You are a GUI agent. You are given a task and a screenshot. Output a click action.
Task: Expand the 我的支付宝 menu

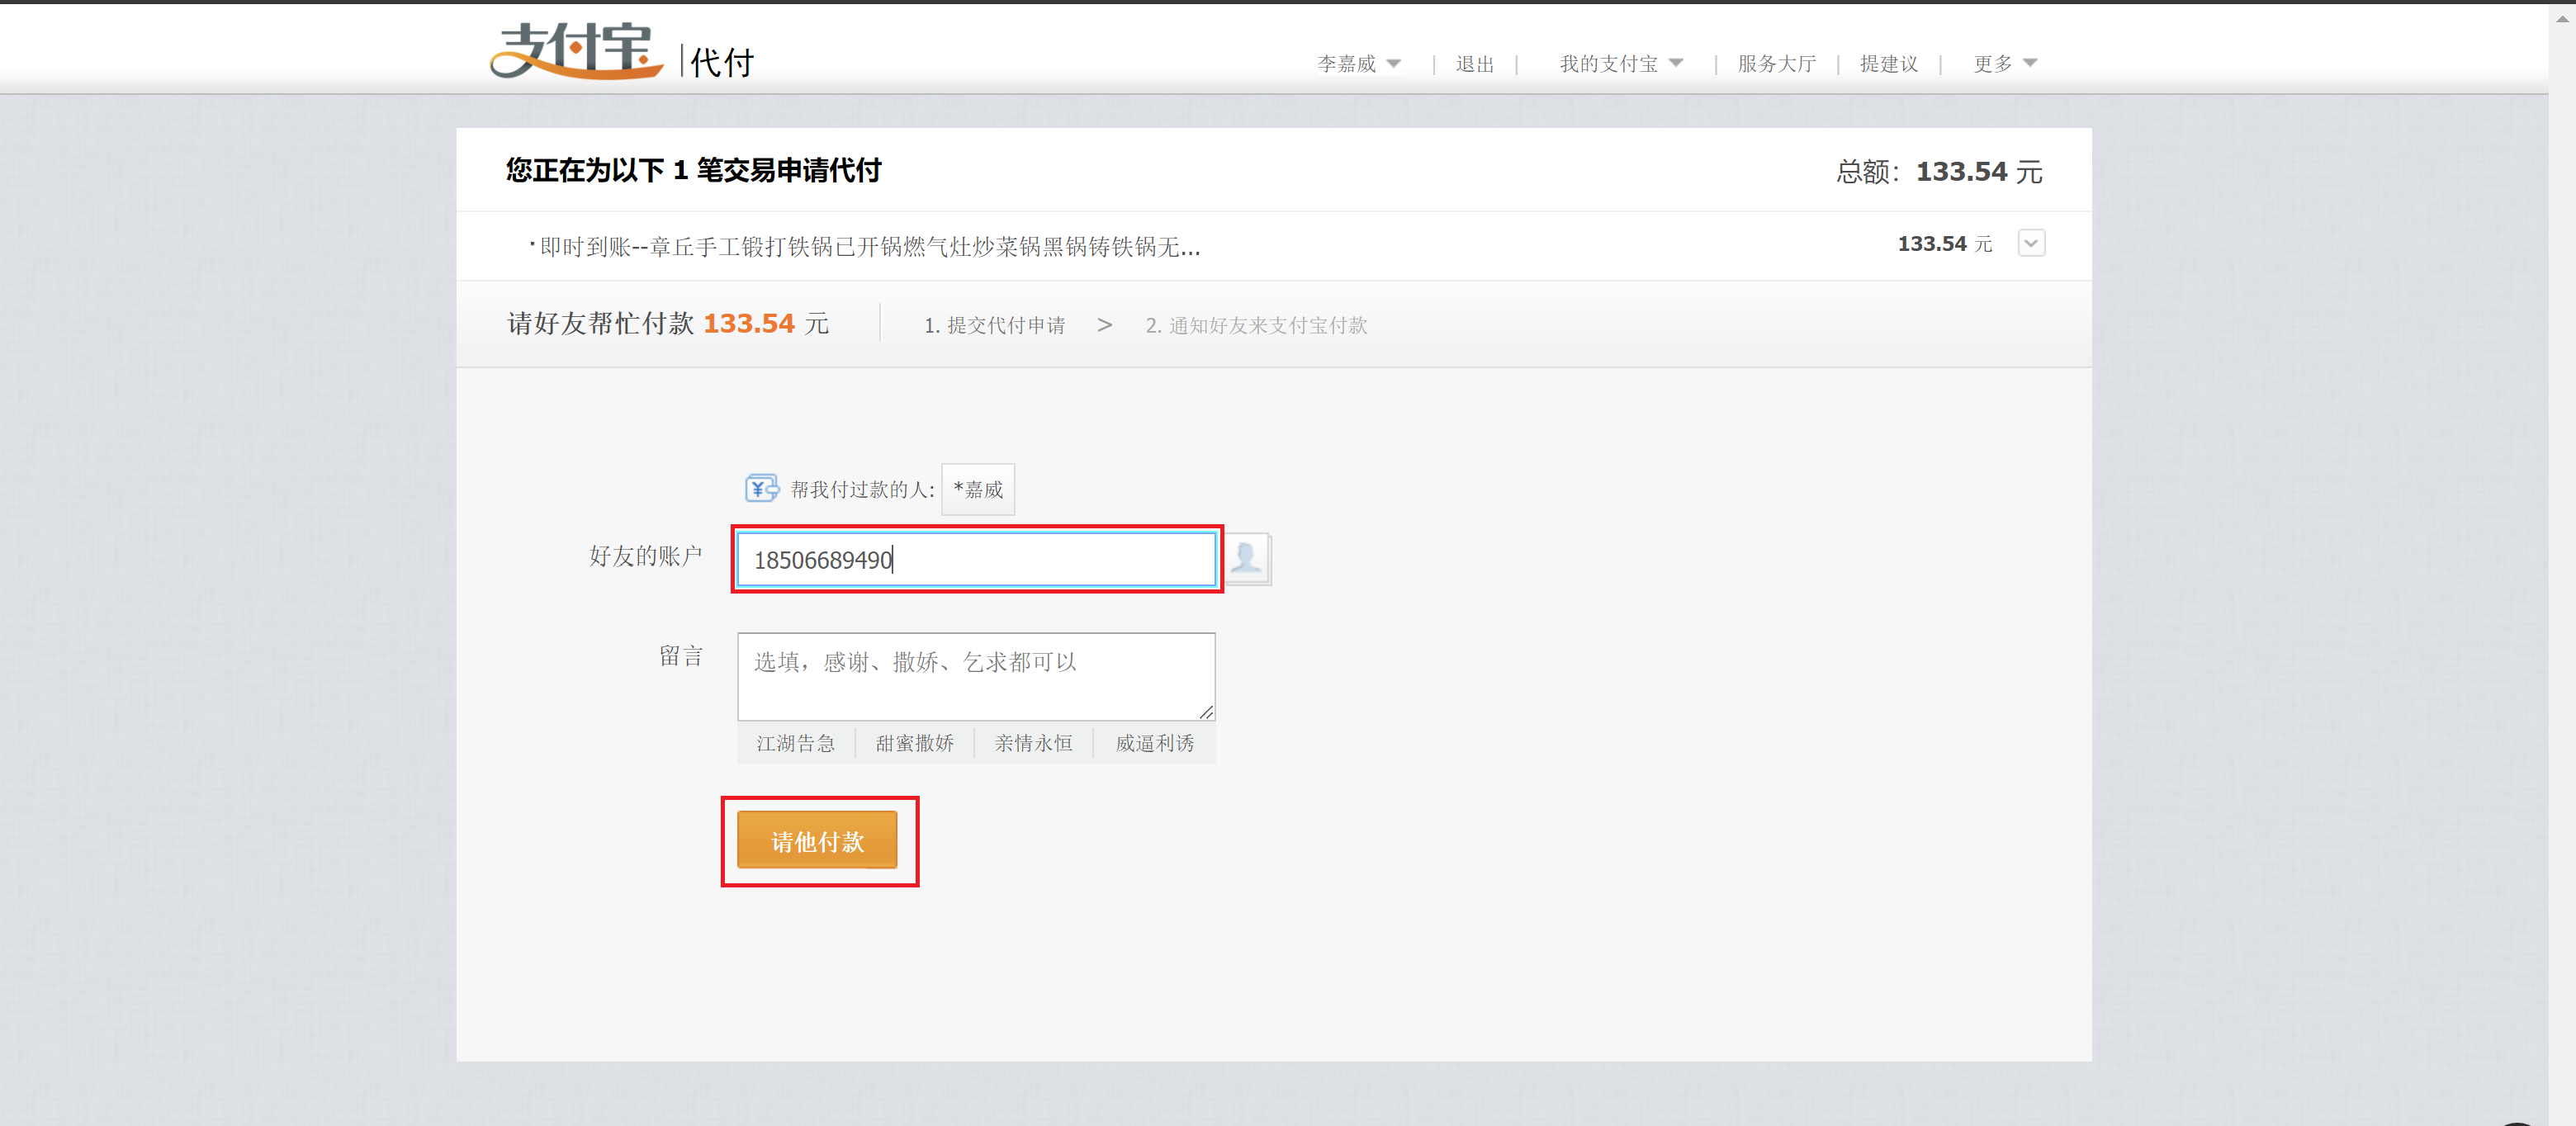[1620, 64]
